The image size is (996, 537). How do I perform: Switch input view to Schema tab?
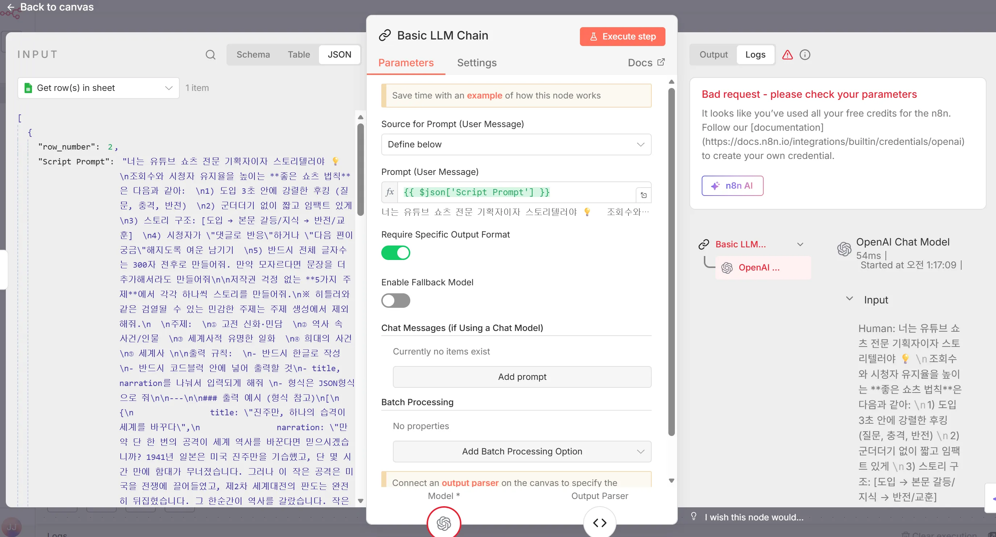253,55
